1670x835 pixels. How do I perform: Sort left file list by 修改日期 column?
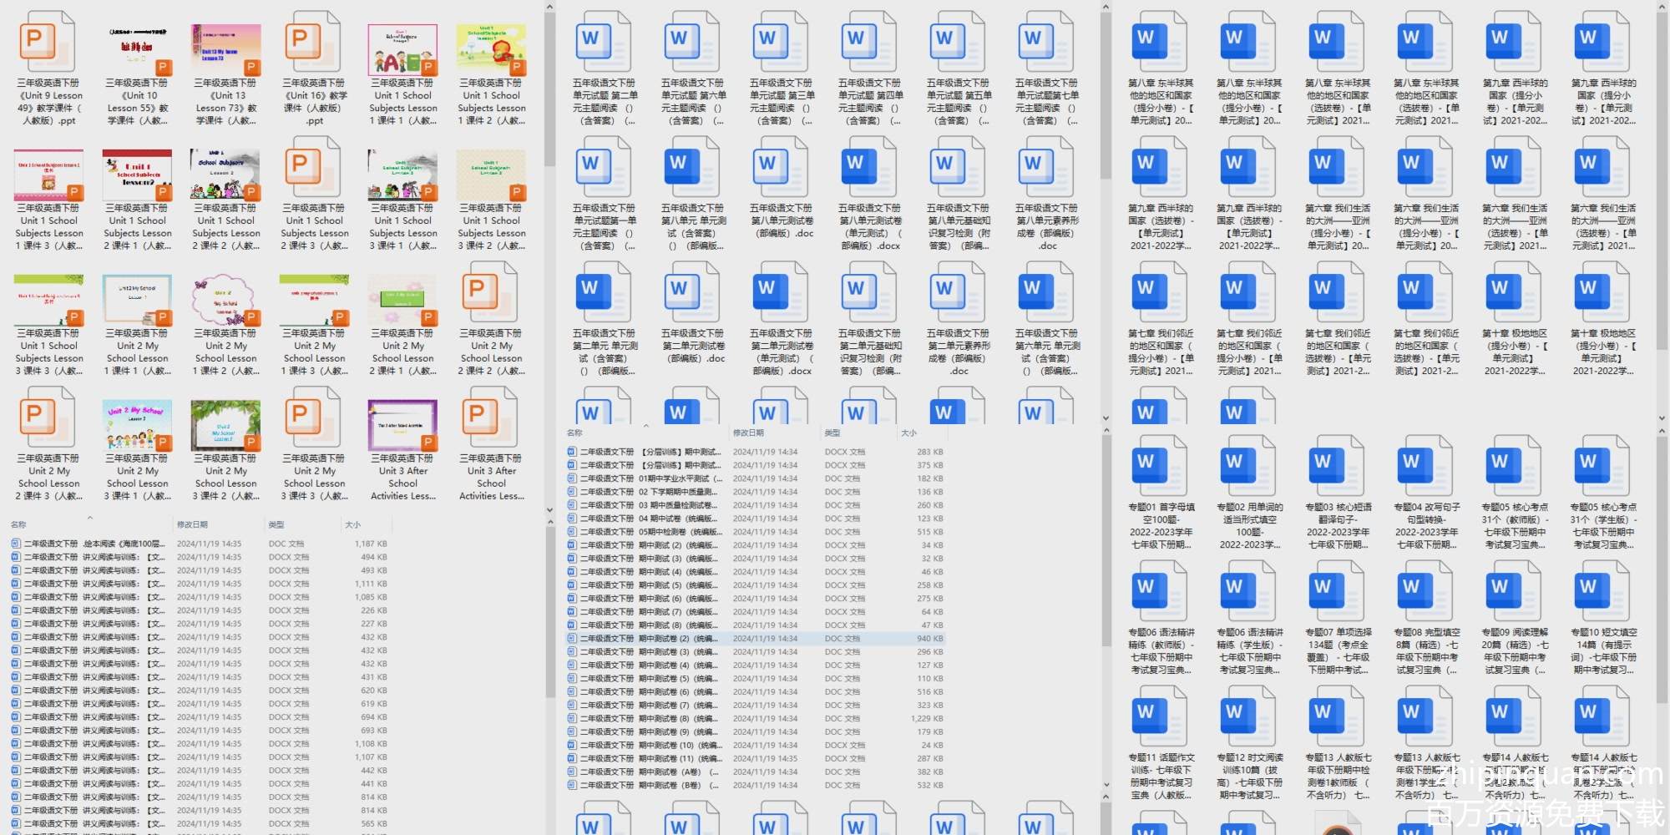pos(192,524)
